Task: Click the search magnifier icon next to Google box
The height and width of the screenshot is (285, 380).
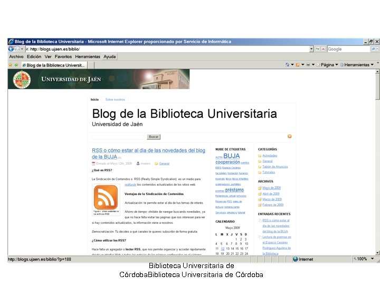Action: [373, 49]
